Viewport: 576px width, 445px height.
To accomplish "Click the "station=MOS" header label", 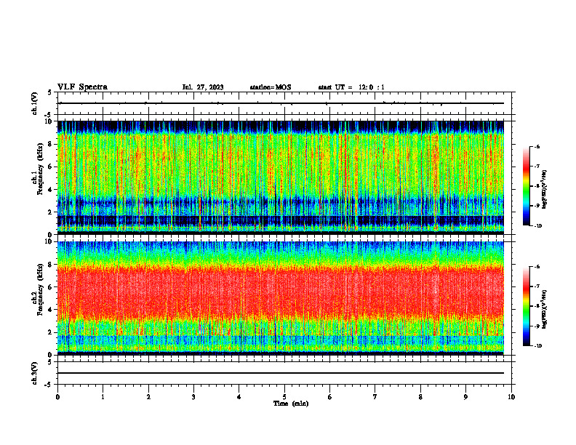I will (x=271, y=87).
